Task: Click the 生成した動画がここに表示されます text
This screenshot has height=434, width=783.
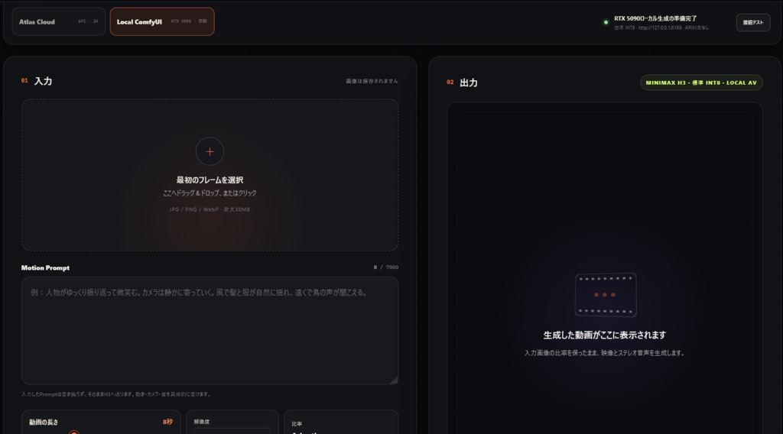Action: tap(604, 335)
